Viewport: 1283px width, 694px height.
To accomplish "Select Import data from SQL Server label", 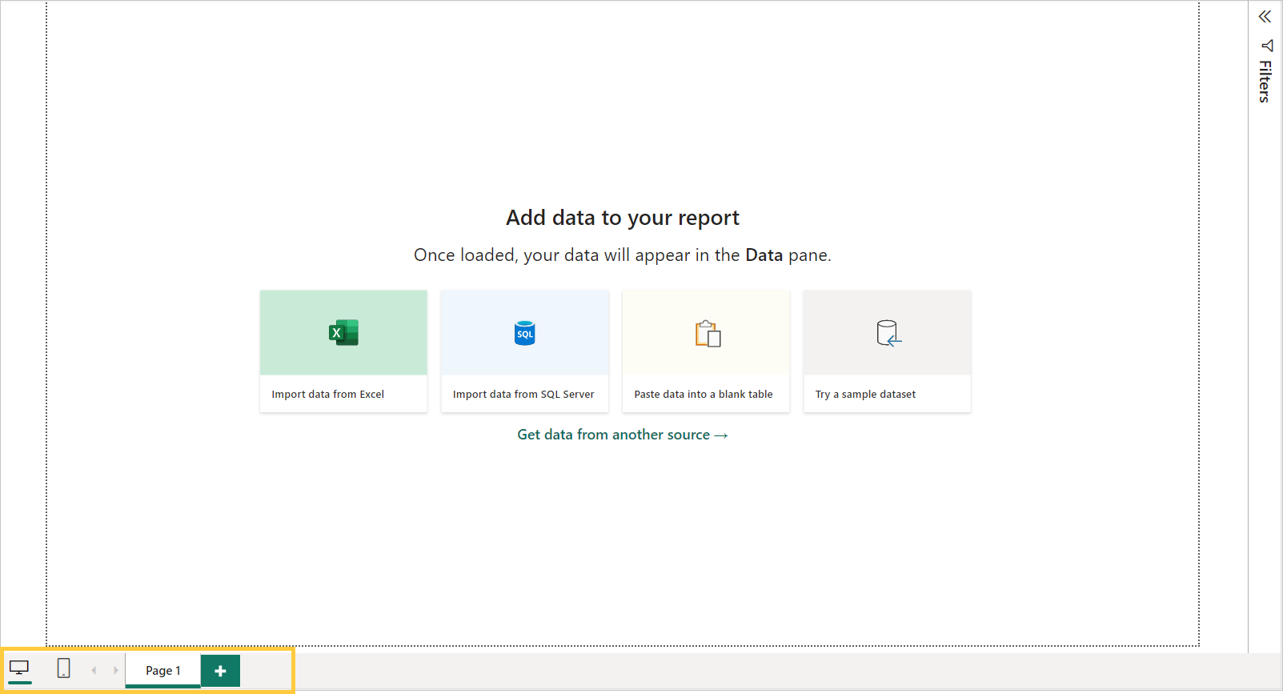I will click(523, 394).
